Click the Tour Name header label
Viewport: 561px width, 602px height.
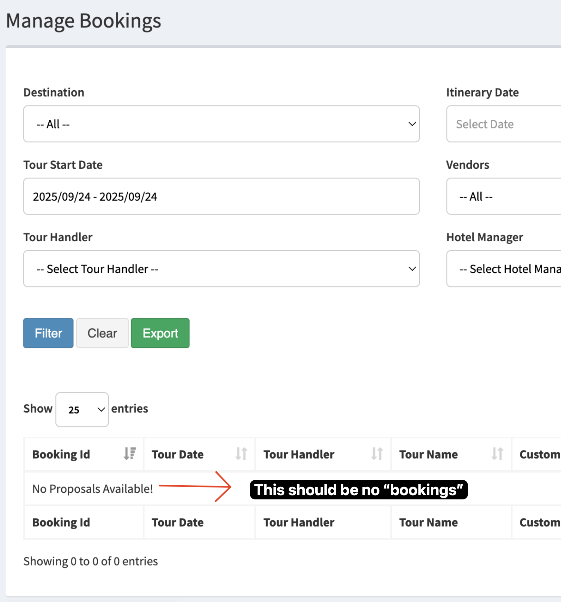click(428, 454)
